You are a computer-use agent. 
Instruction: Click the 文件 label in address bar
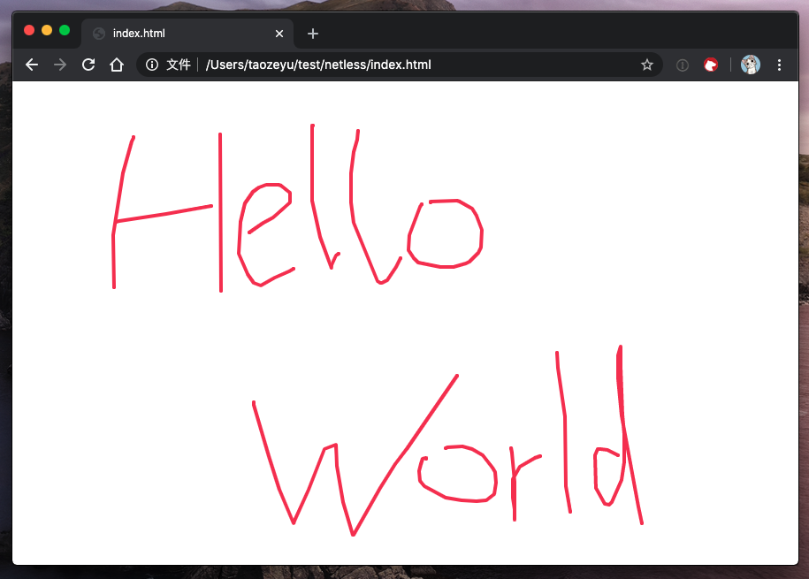click(x=179, y=65)
